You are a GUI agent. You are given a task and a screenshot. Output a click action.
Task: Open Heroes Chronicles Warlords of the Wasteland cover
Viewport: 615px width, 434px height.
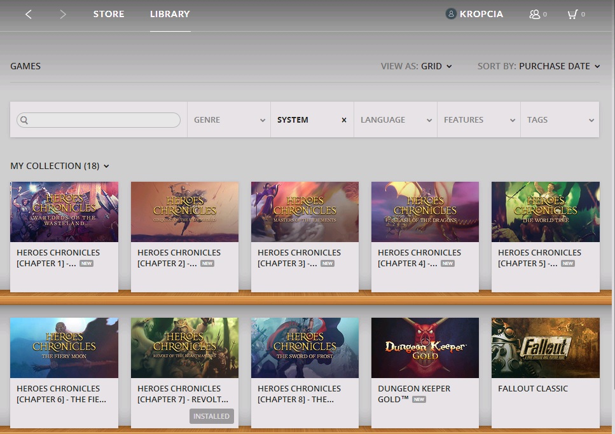coord(64,212)
